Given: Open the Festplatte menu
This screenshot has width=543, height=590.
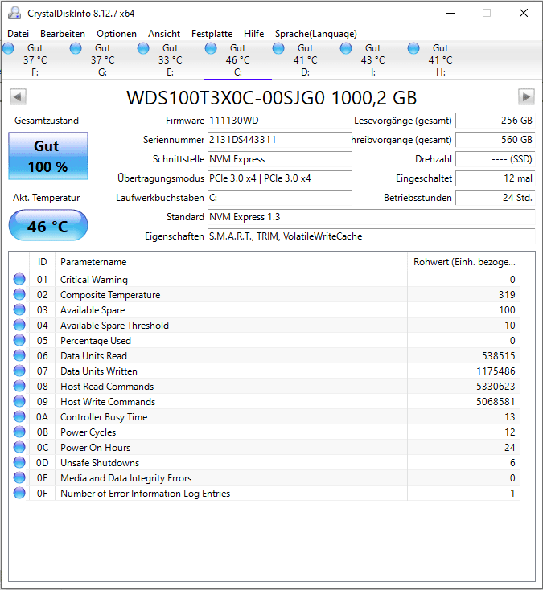Looking at the screenshot, I should click(x=212, y=34).
